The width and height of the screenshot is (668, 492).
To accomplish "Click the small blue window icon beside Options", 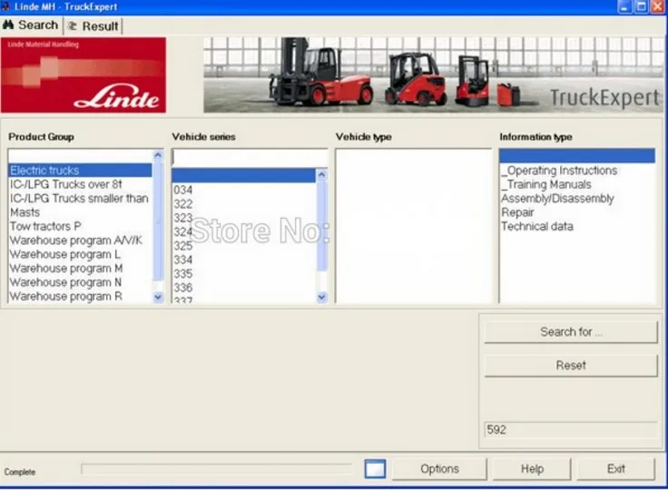I will (376, 469).
